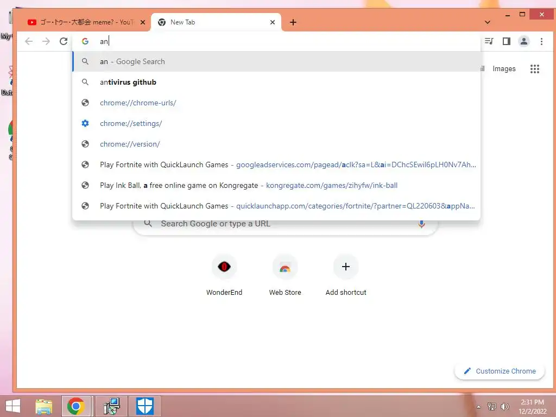Open the side panel icon

[x=507, y=41]
